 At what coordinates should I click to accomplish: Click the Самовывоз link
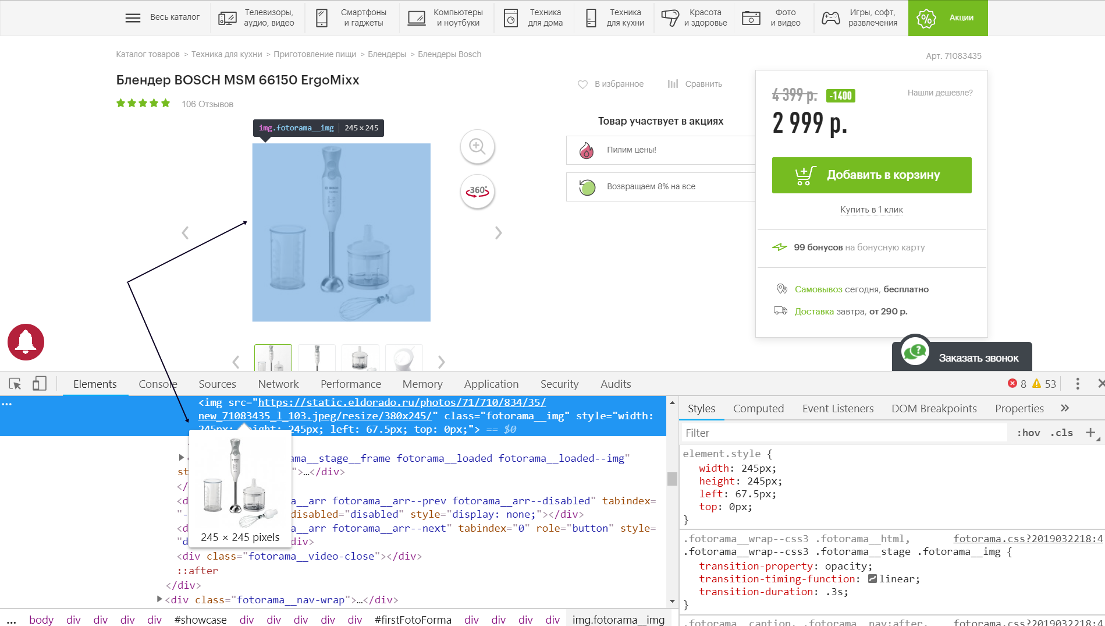[818, 289]
